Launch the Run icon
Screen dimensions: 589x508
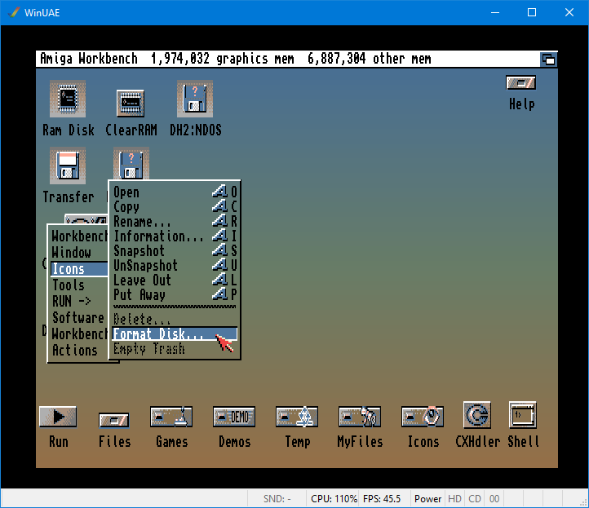coord(58,417)
